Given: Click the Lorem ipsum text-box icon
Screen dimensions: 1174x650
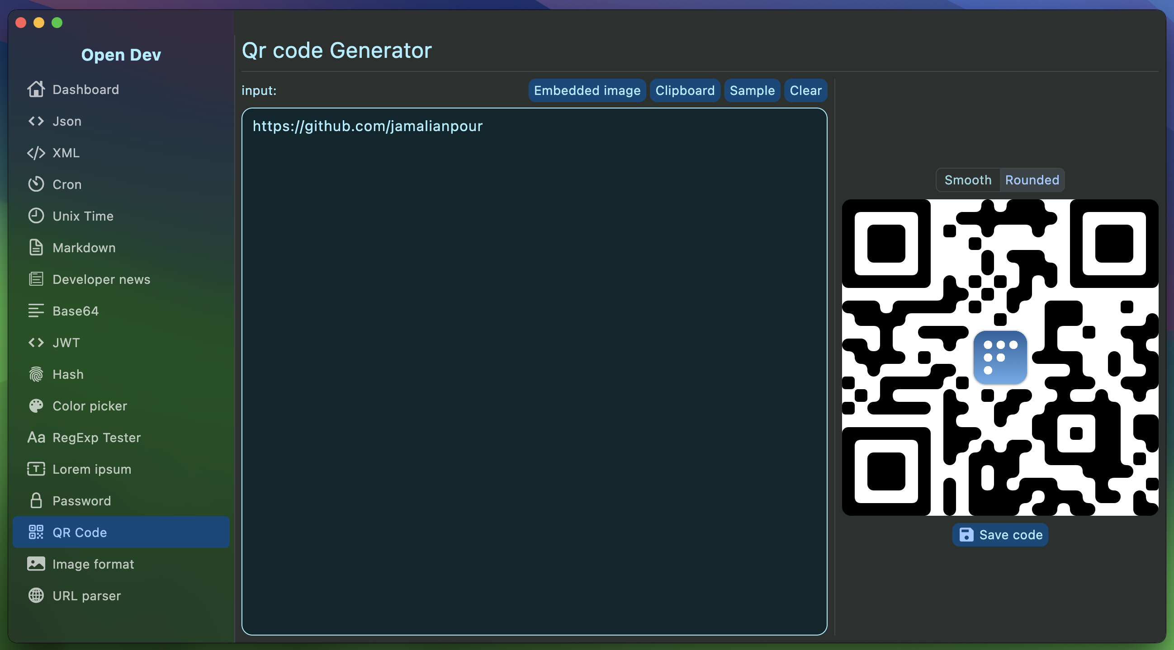Looking at the screenshot, I should tap(36, 469).
